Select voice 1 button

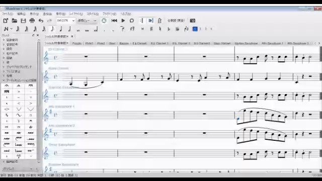195,29
